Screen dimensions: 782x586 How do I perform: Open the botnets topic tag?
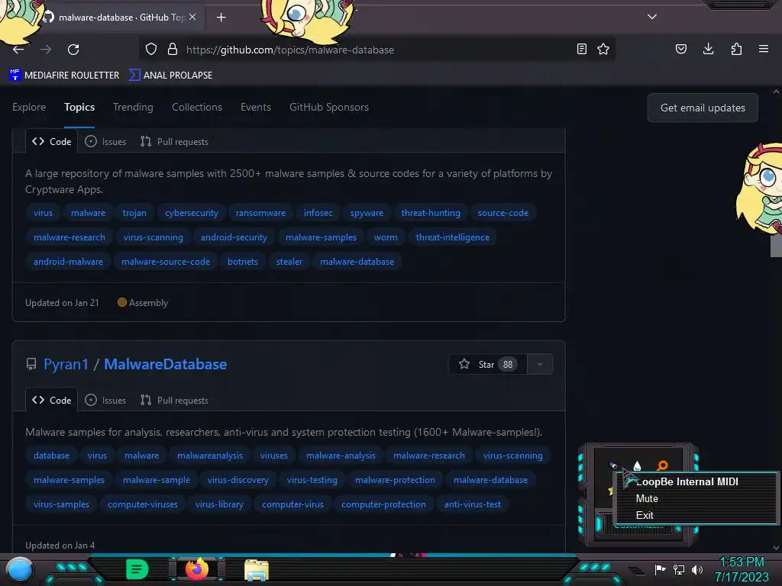(243, 262)
